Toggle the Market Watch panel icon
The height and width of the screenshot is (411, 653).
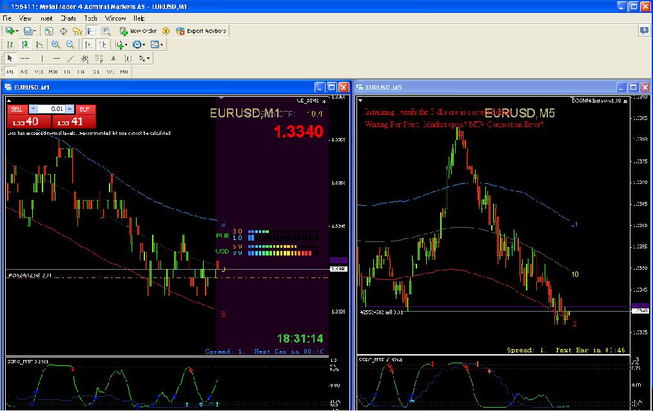49,31
